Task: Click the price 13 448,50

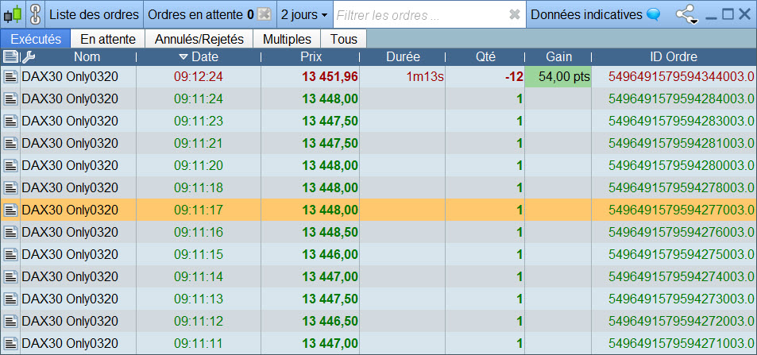Action: 330,233
